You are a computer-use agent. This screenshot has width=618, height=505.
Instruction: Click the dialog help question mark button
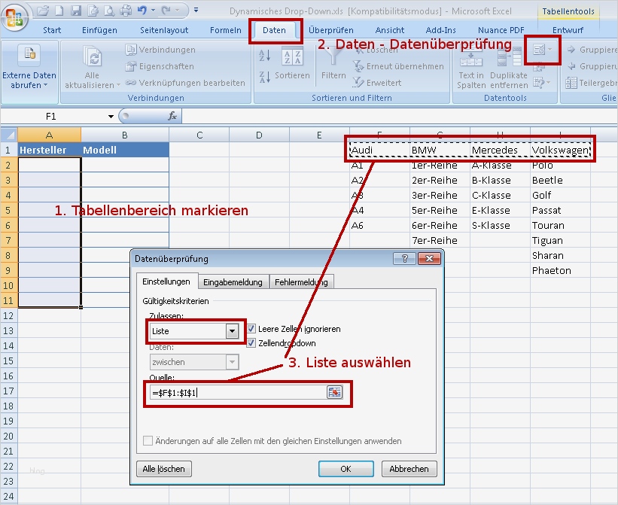coord(404,258)
